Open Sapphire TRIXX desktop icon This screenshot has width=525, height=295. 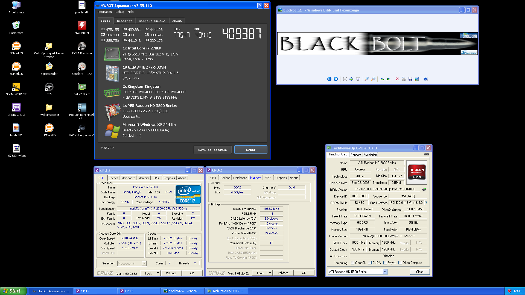coord(82,69)
